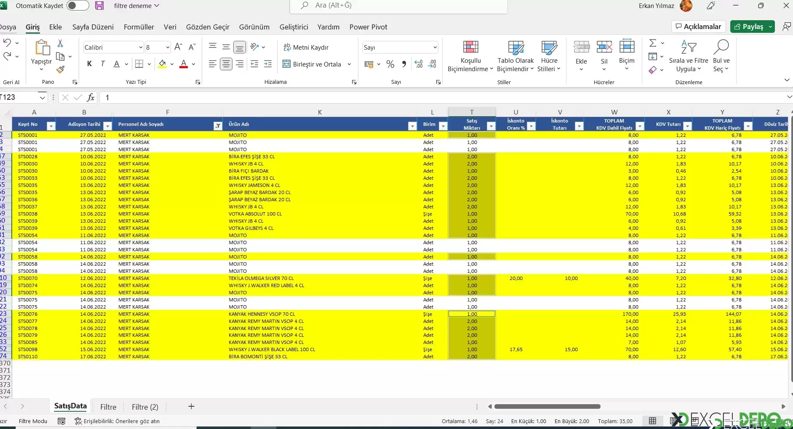Toggle Metni Kaydır wrap text
The image size is (793, 429).
point(306,47)
